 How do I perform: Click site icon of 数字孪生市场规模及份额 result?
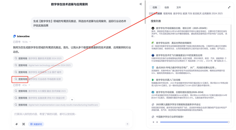[153, 28]
